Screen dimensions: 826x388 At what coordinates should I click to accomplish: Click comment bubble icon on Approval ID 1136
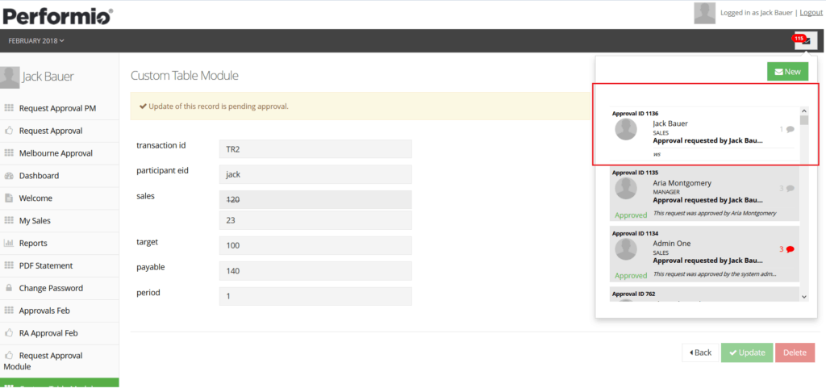click(791, 129)
